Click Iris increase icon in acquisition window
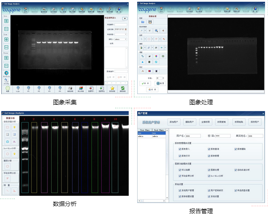 pos(6,21)
